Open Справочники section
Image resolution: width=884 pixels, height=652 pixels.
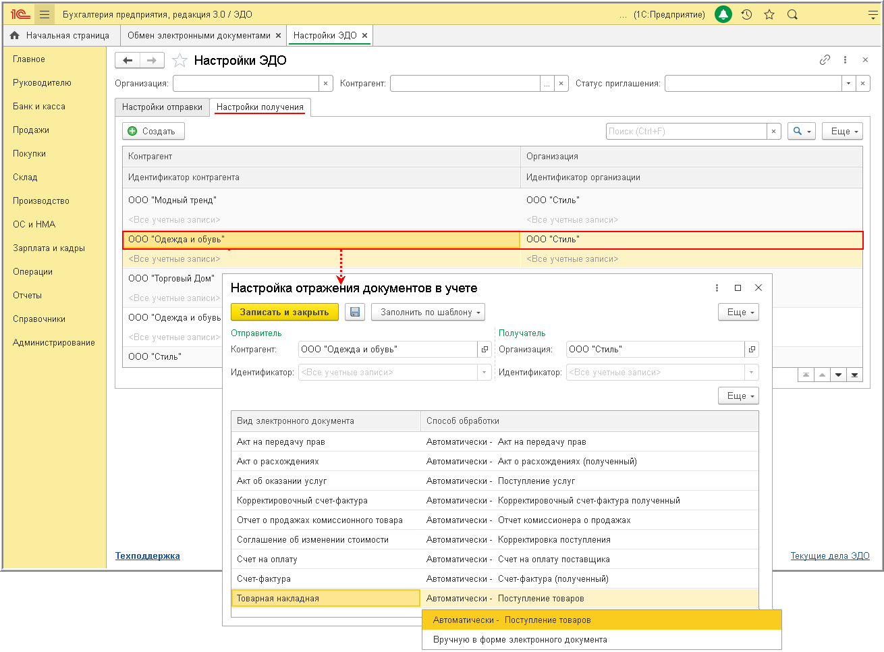[39, 319]
